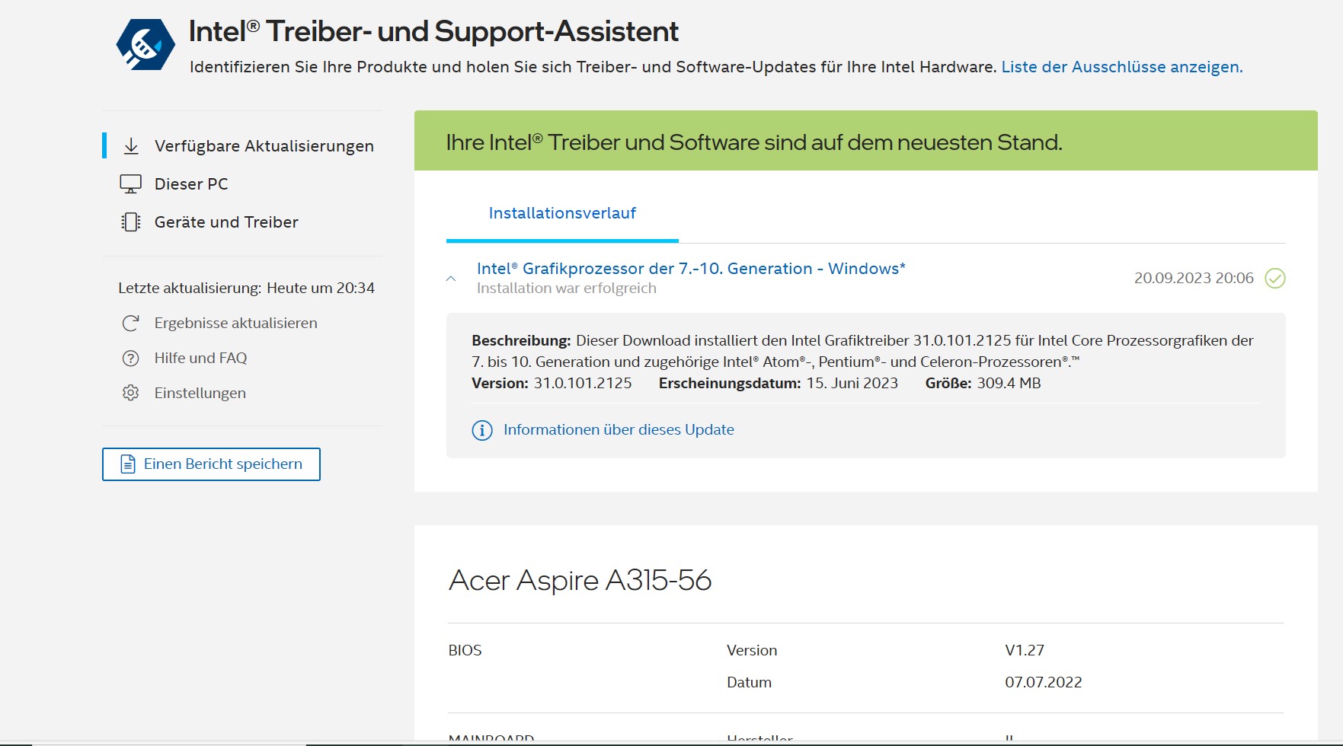
Task: Open Geräte und Treiber section
Action: coord(226,222)
